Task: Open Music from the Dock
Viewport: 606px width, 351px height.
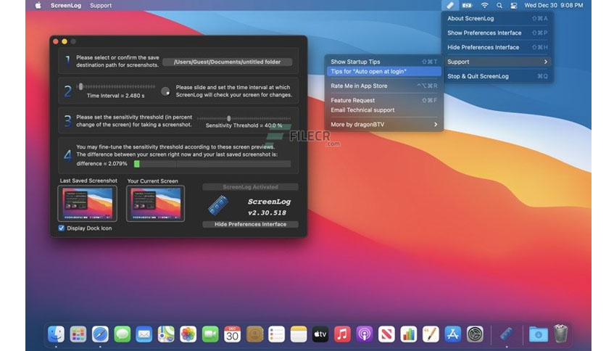Action: point(342,334)
